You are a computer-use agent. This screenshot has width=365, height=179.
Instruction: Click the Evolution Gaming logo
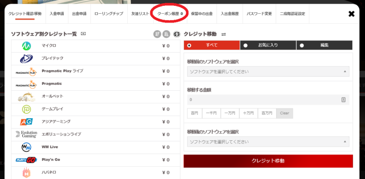coord(26,134)
